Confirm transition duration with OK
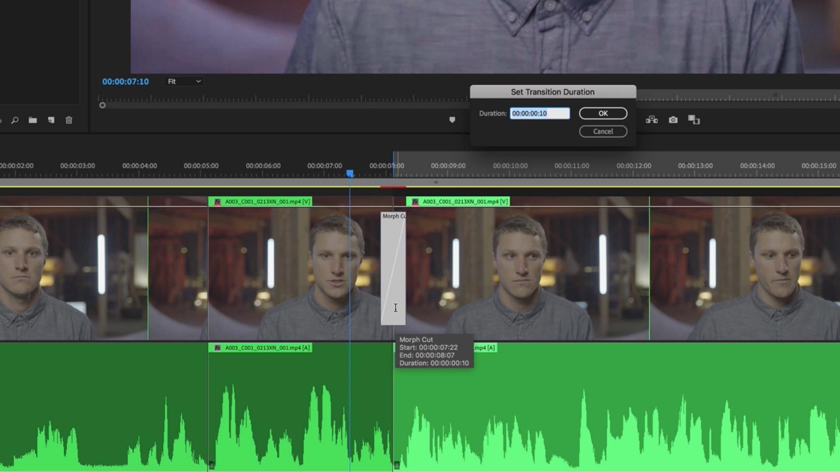This screenshot has width=840, height=472. (603, 113)
